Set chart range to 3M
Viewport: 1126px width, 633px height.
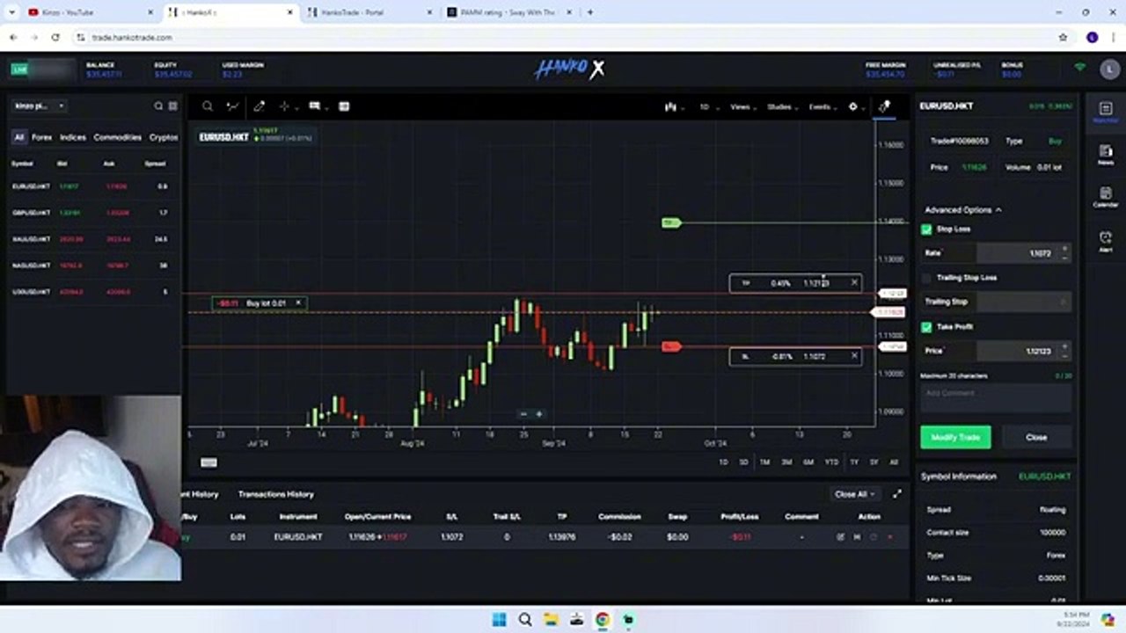coord(786,462)
